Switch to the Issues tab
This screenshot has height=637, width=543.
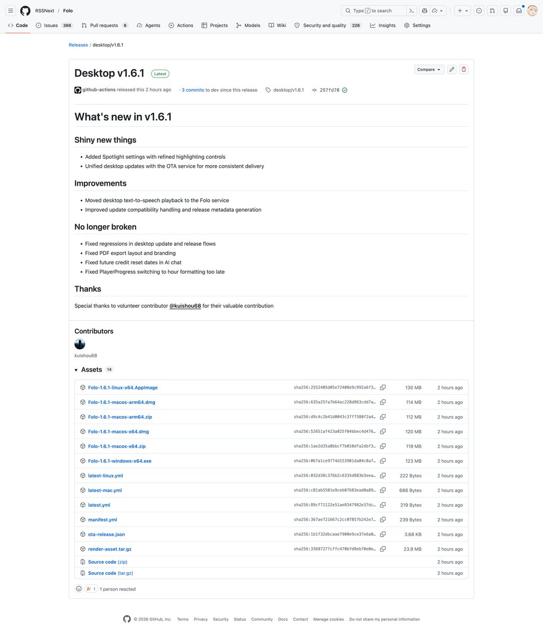tap(54, 25)
